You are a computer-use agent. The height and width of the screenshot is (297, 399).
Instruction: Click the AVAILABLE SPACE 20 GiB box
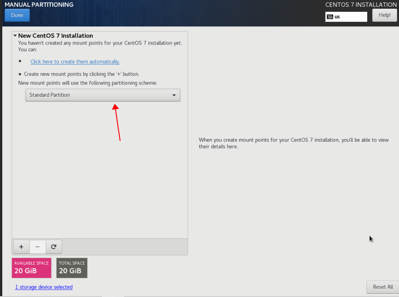pyautogui.click(x=32, y=268)
